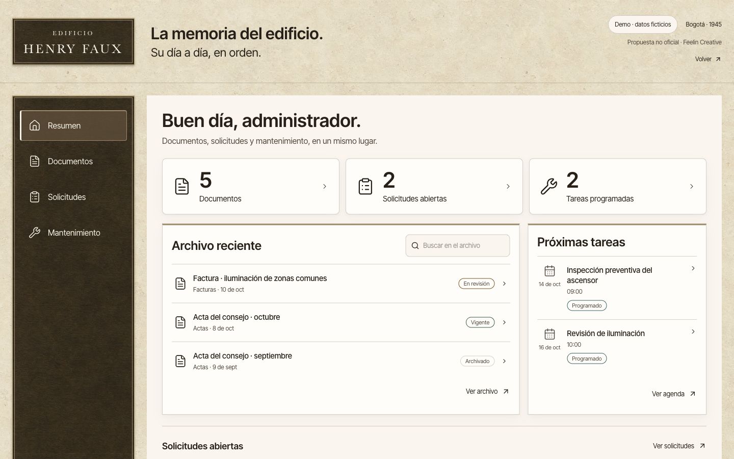
Task: Click the wrench icon on Tareas programadas card
Action: (549, 186)
